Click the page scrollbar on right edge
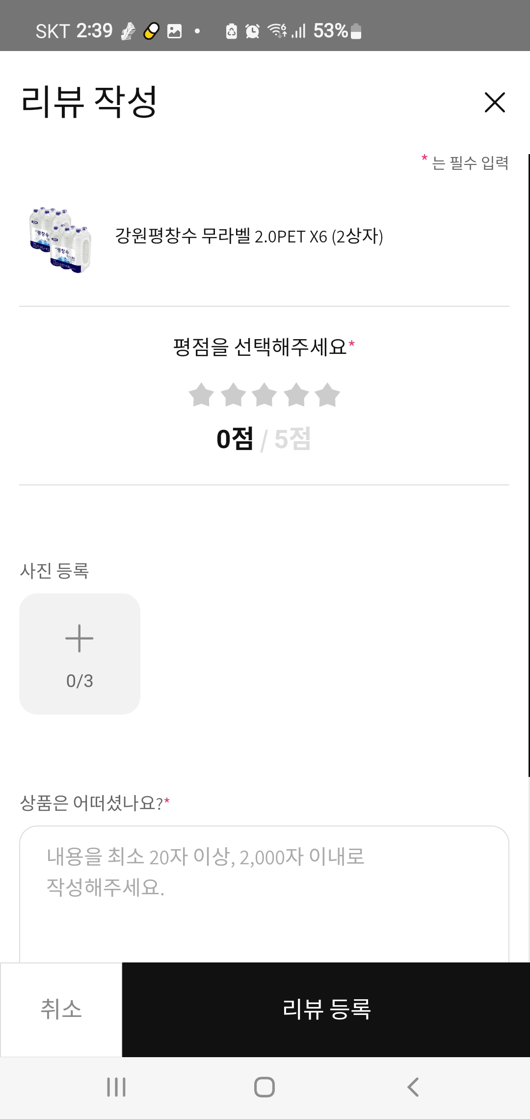 [529, 465]
